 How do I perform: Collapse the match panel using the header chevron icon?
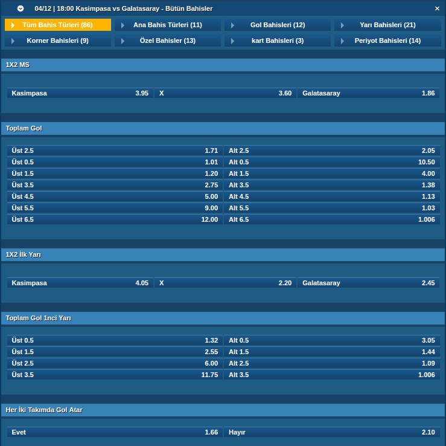click(x=21, y=8)
